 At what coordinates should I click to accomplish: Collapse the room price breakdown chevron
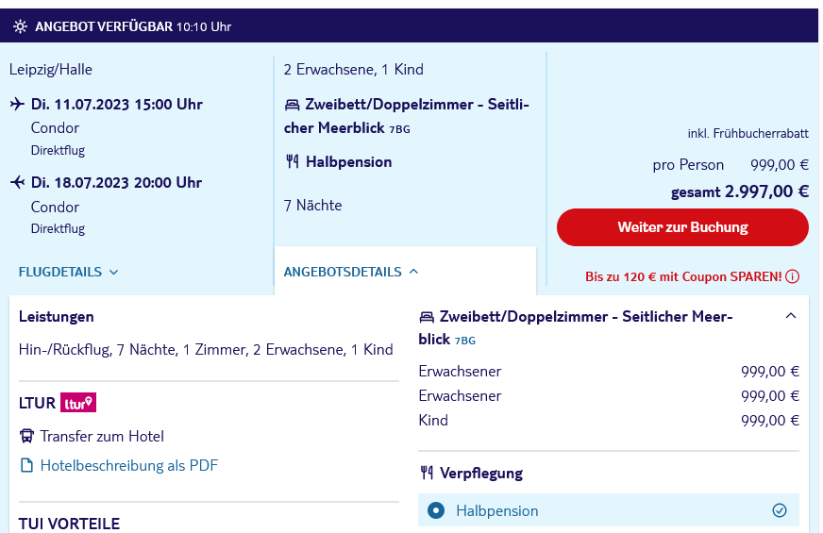791,316
